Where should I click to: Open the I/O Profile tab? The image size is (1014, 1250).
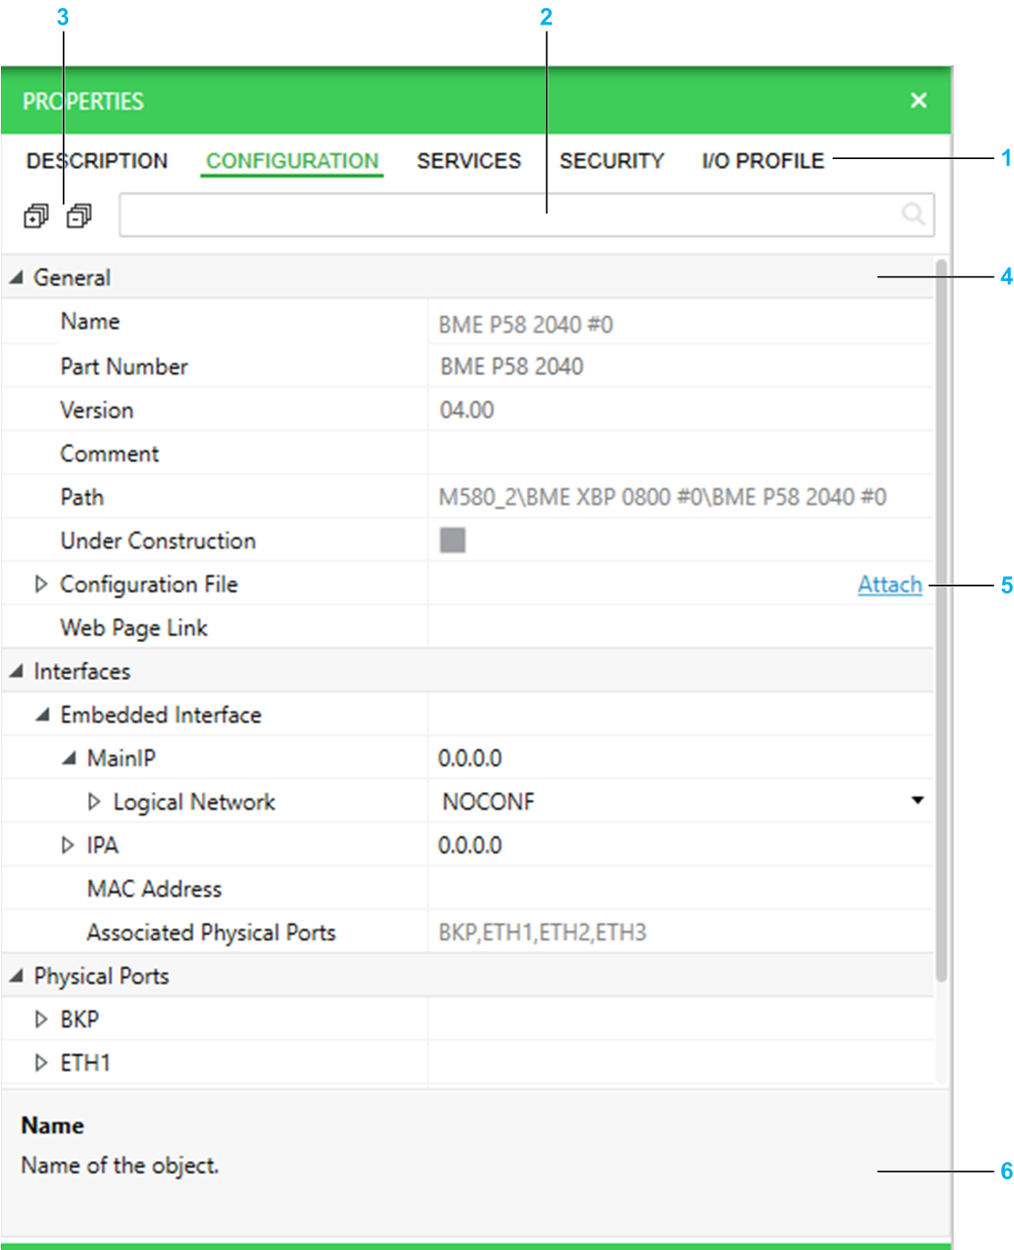point(763,161)
